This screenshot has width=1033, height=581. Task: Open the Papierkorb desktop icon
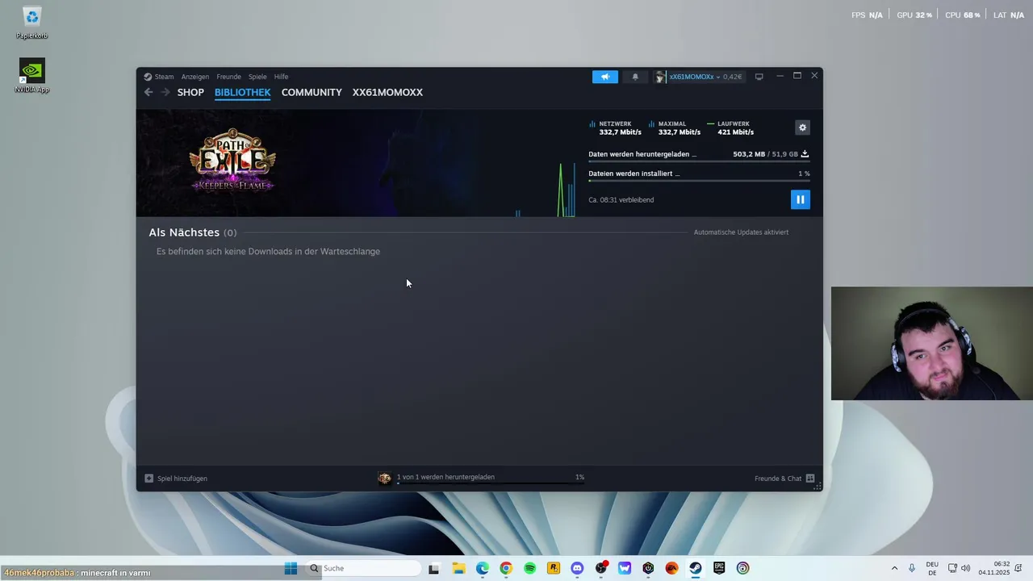(x=32, y=23)
